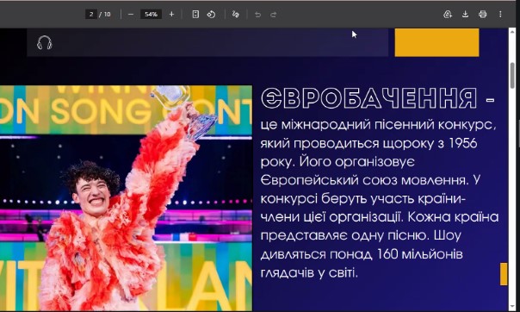520x312 pixels.
Task: Click the zoom in plus button
Action: click(171, 15)
